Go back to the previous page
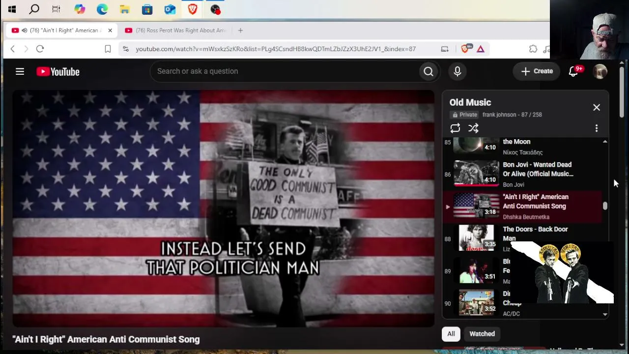629x354 pixels. (13, 49)
